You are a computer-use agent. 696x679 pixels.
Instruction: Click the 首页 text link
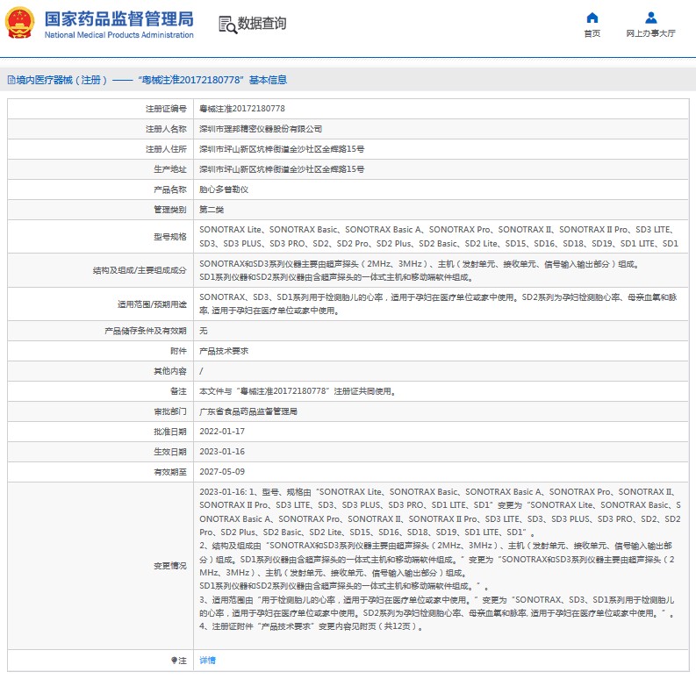click(592, 33)
